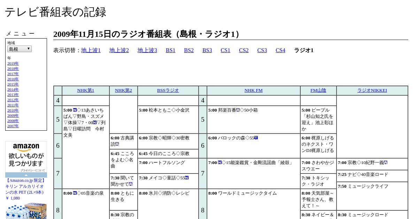Select the 7:30 トキシック・ラジオ program cell
Screen dimensions: 418x219
[318, 181]
